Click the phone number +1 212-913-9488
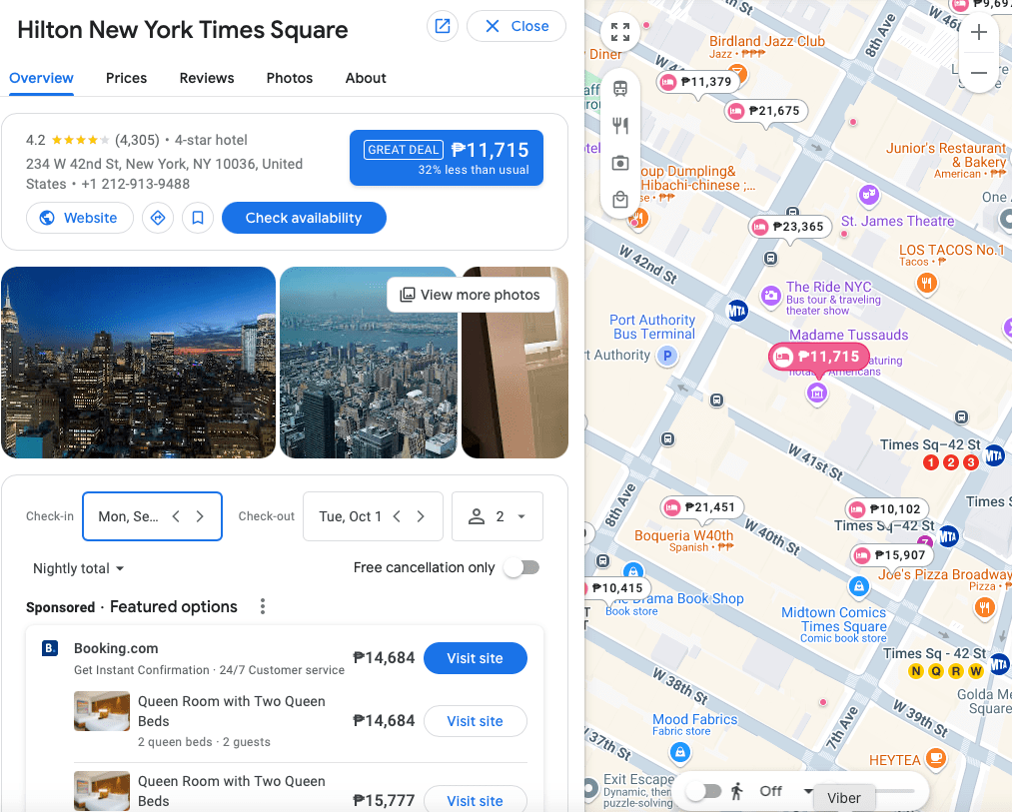The height and width of the screenshot is (812, 1012). pos(136,184)
